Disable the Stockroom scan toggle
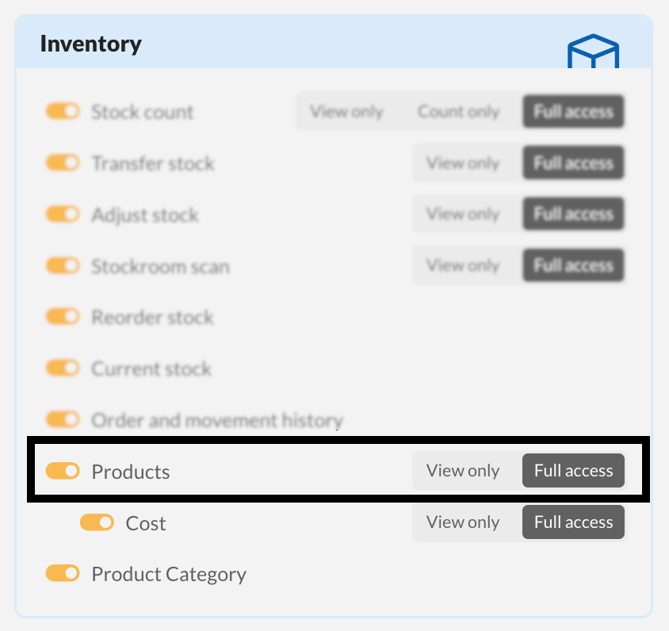The image size is (669, 631). [x=63, y=266]
